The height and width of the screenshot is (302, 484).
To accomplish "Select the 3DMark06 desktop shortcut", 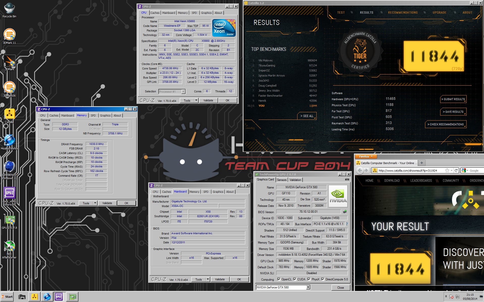I will (x=9, y=89).
